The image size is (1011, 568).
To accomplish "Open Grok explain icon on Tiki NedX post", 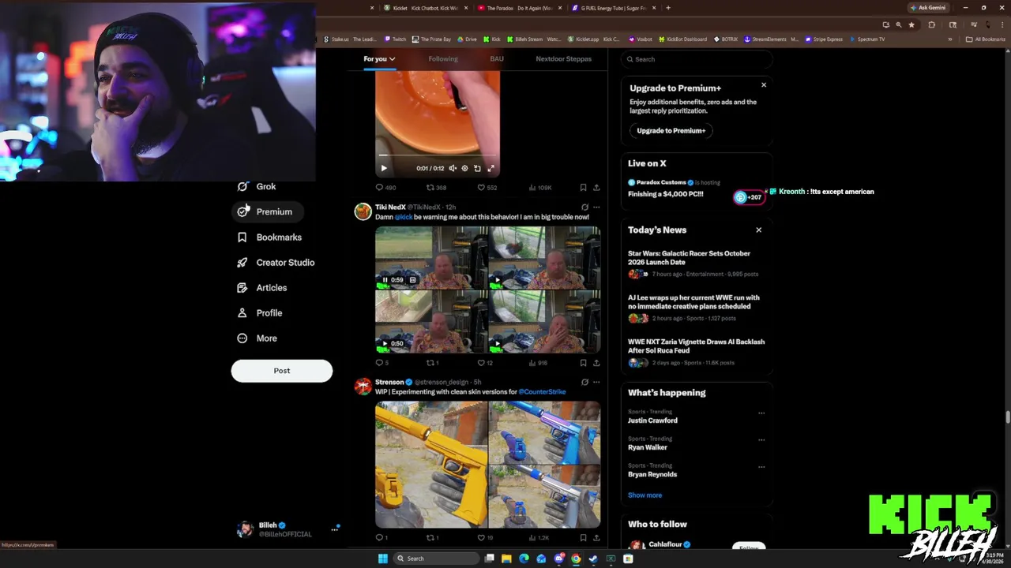I will point(584,207).
